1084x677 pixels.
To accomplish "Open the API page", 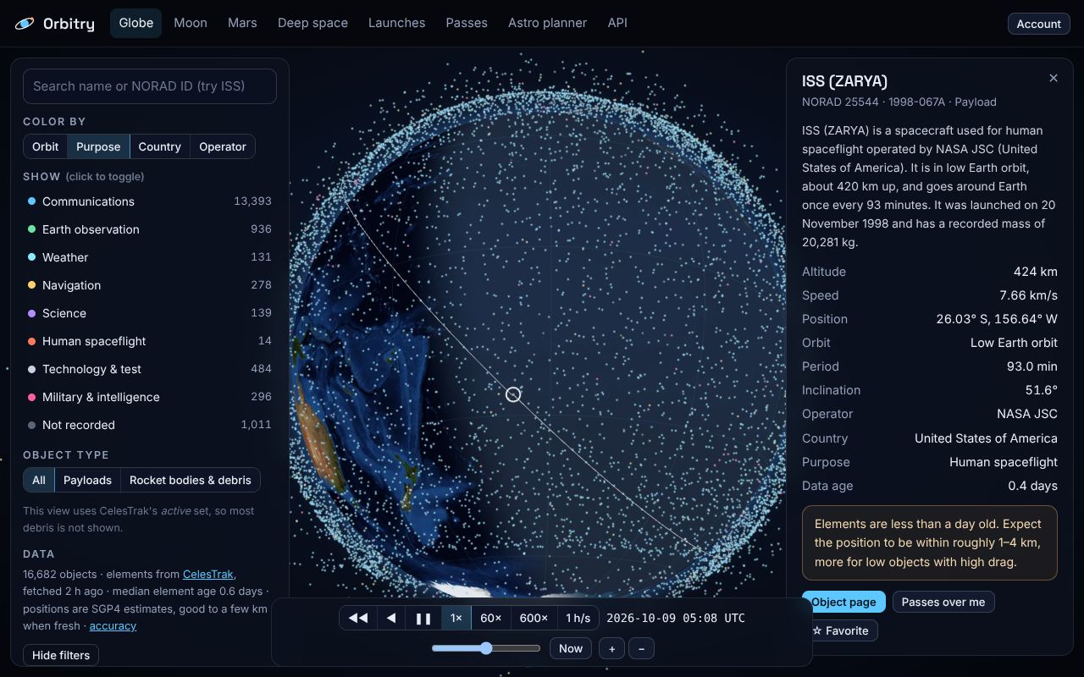I will (617, 23).
